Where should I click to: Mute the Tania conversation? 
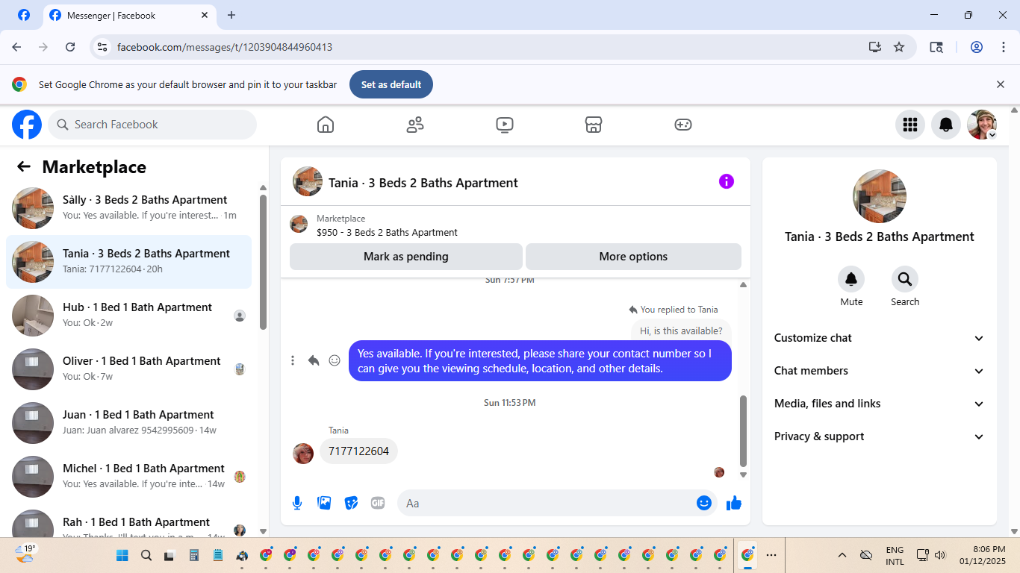point(851,279)
